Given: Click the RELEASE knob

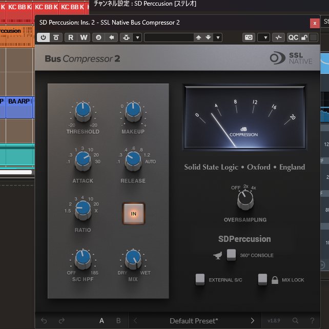Looking at the screenshot, I should 133,160.
